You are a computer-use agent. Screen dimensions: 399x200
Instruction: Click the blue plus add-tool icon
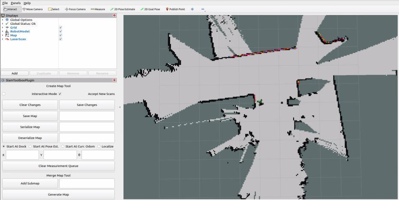(192, 9)
